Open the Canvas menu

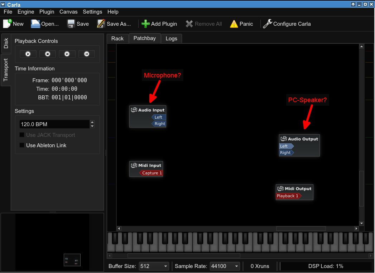coord(68,11)
